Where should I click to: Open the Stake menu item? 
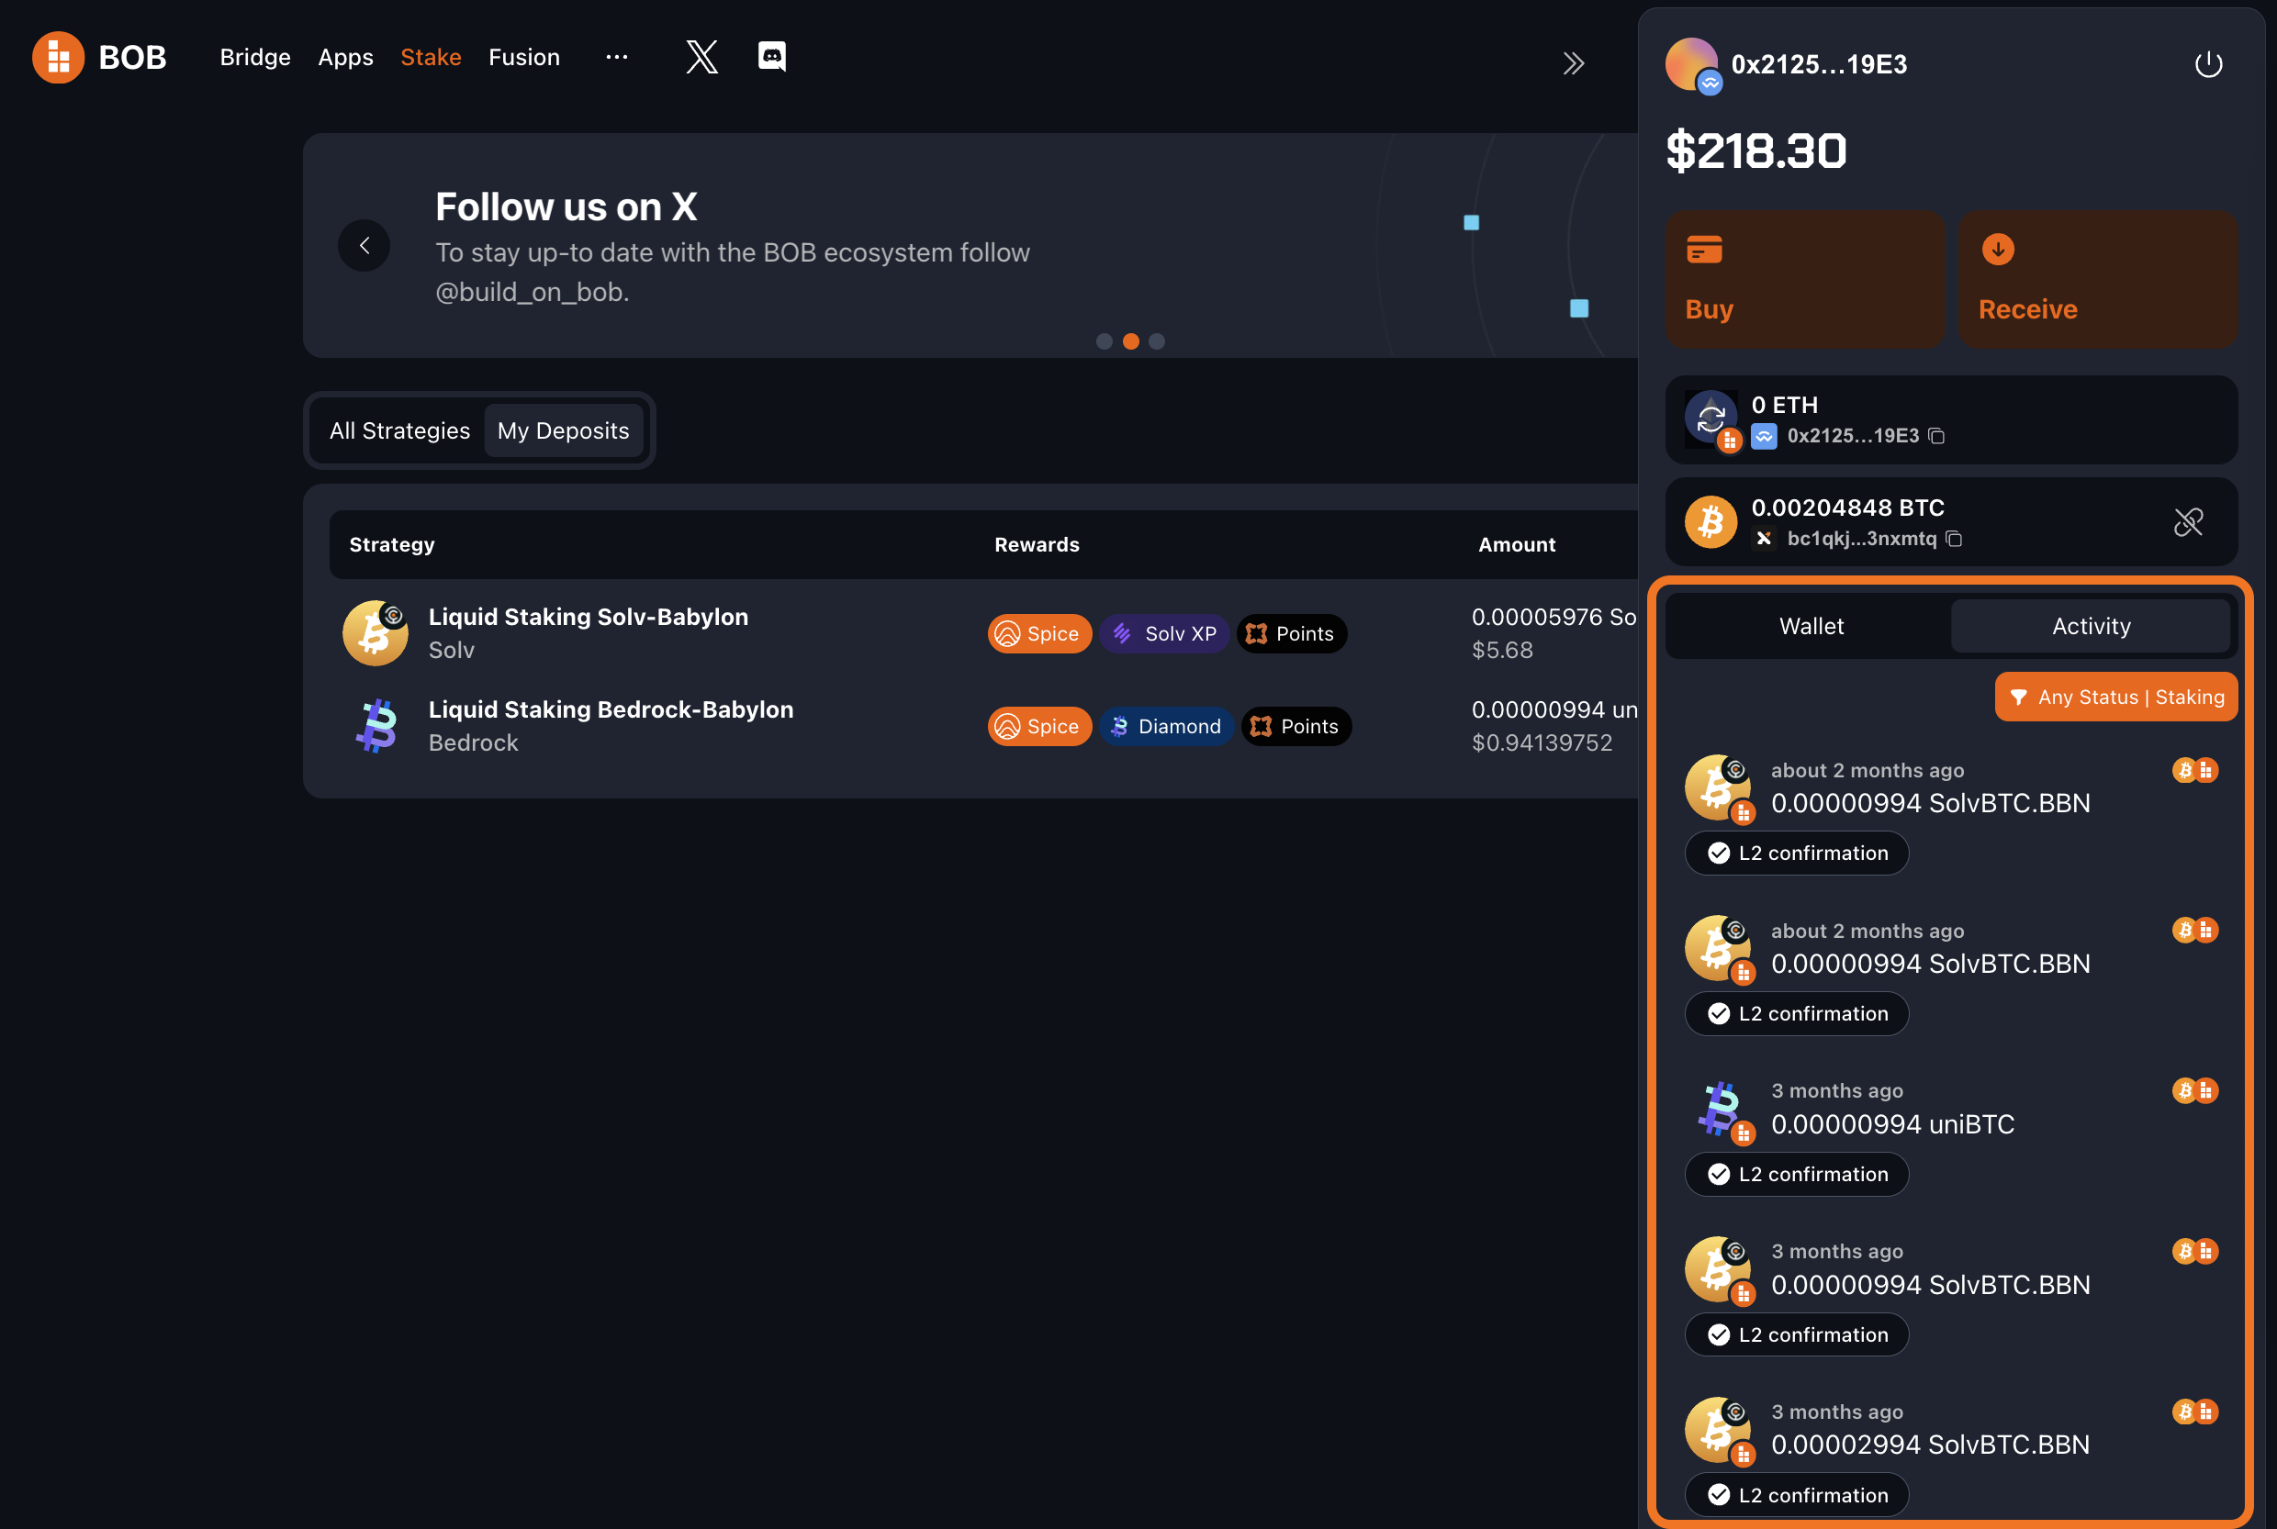click(431, 58)
